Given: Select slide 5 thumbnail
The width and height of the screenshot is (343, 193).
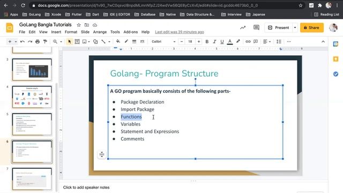Looking at the screenshot, I should coord(32,124).
